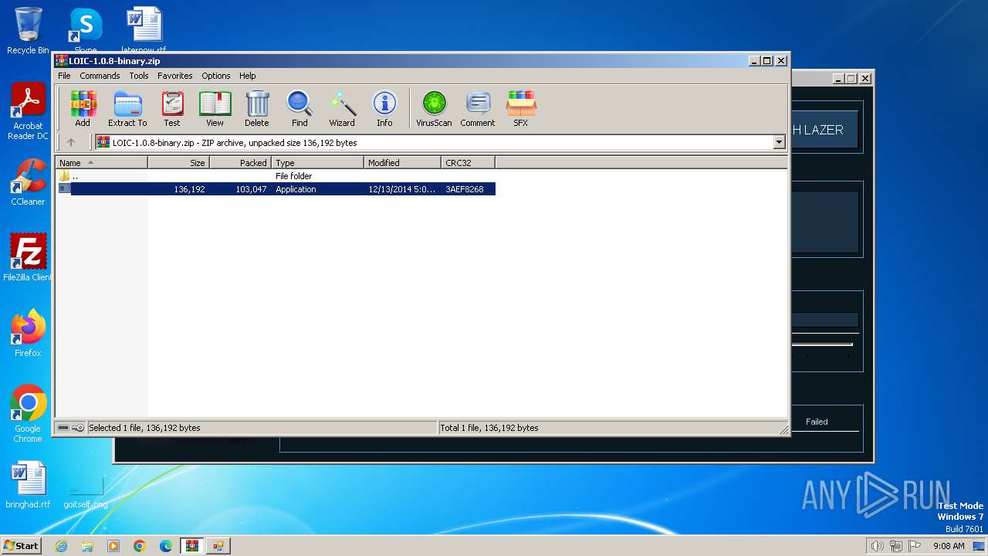
Task: Open Google Chrome desktop shortcut
Action: 28,414
